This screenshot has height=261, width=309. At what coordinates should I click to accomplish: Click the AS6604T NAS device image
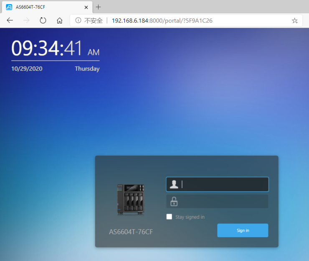(131, 200)
